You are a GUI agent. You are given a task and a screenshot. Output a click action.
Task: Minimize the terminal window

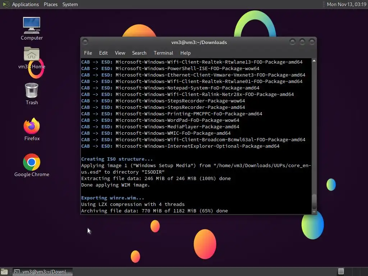point(293,42)
